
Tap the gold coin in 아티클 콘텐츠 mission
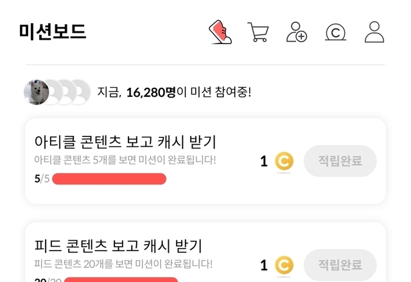(x=284, y=162)
